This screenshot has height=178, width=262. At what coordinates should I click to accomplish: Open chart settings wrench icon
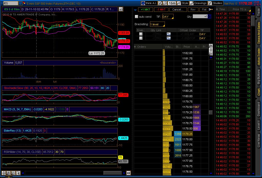point(165,3)
